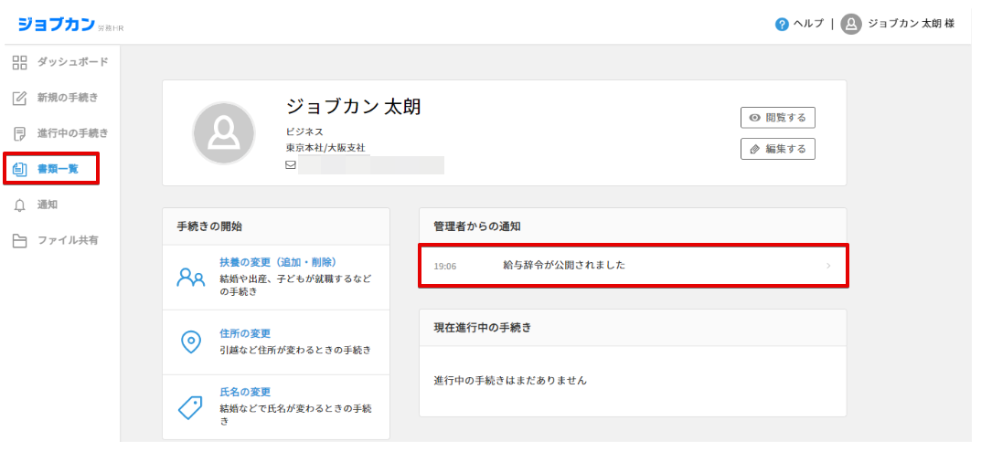Click the blue help question mark icon
The height and width of the screenshot is (452, 981).
coord(782,25)
